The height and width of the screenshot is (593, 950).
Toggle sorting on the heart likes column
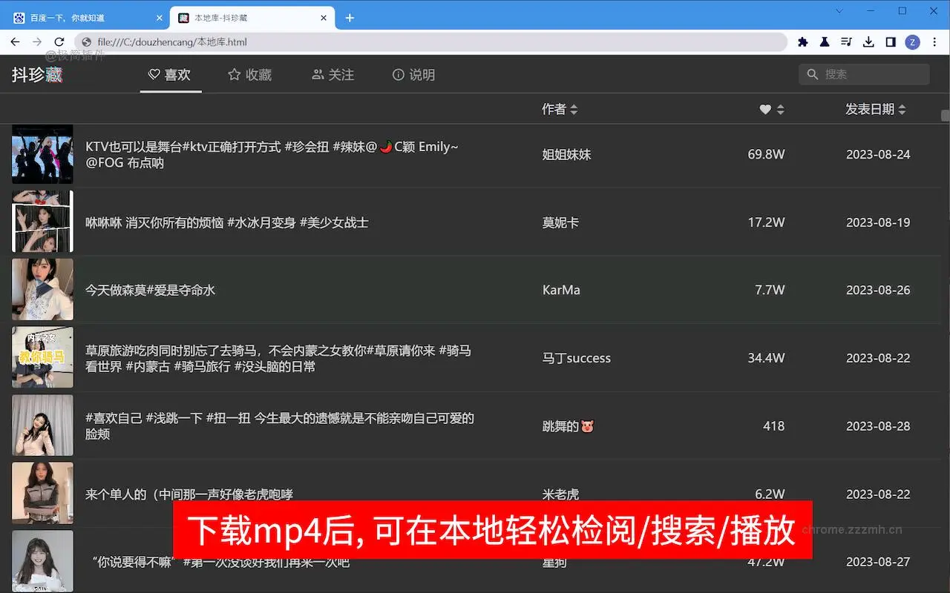pyautogui.click(x=771, y=109)
